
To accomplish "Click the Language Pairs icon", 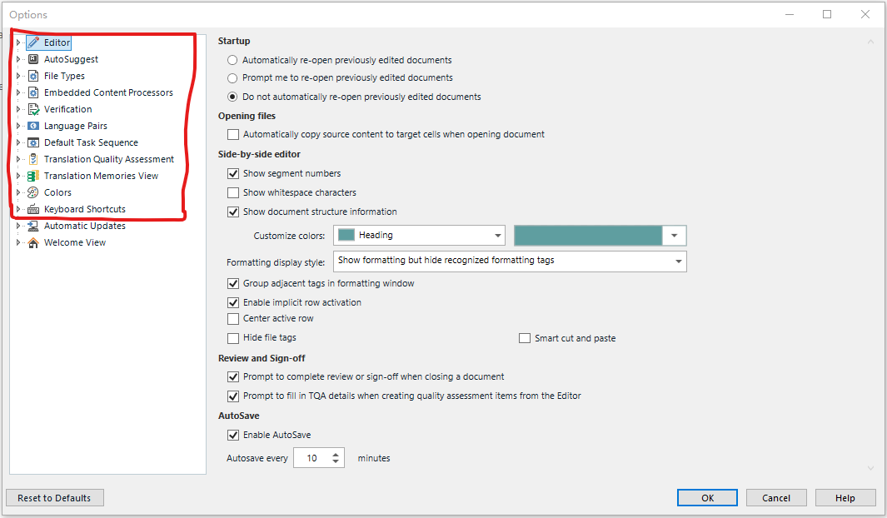I will tap(33, 126).
